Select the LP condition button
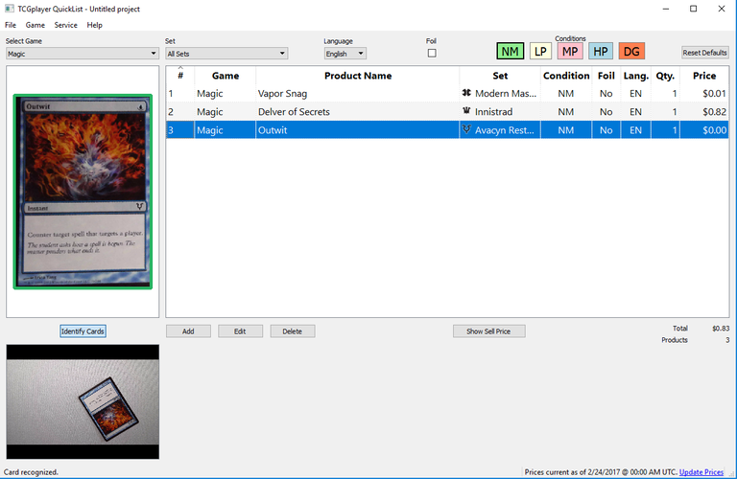 click(x=540, y=51)
